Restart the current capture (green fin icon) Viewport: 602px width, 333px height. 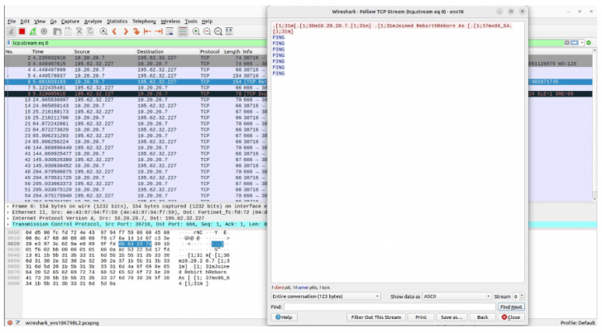33,31
